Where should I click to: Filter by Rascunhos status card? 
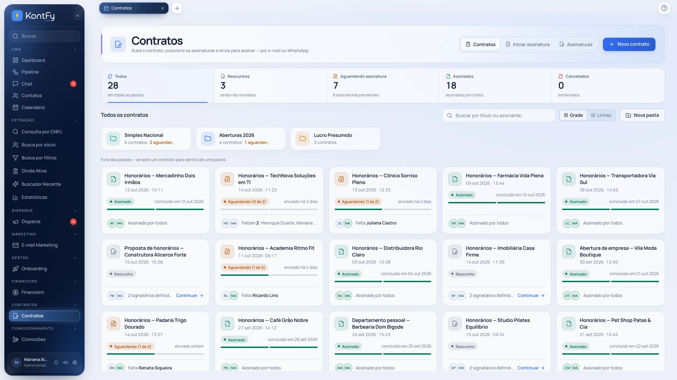(x=270, y=85)
